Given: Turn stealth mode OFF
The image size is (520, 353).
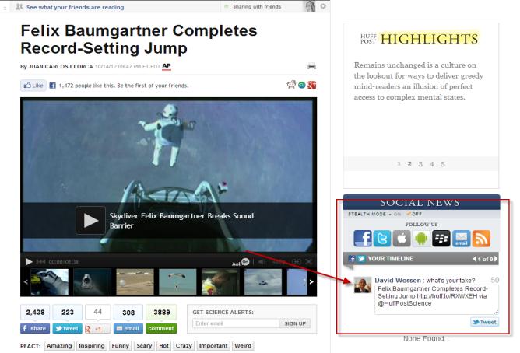Looking at the screenshot, I should coord(415,215).
